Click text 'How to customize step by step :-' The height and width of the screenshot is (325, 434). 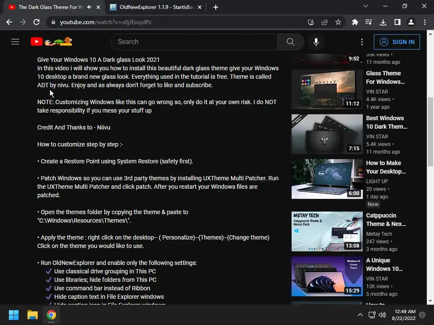(80, 145)
